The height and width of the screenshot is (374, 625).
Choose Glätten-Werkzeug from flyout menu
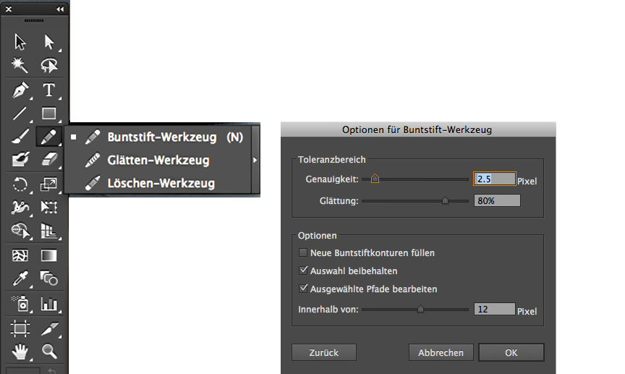coord(158,160)
